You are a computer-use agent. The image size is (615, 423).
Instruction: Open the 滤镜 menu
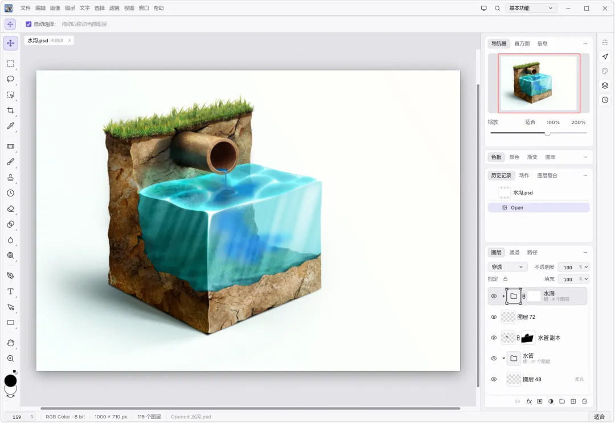tap(114, 8)
